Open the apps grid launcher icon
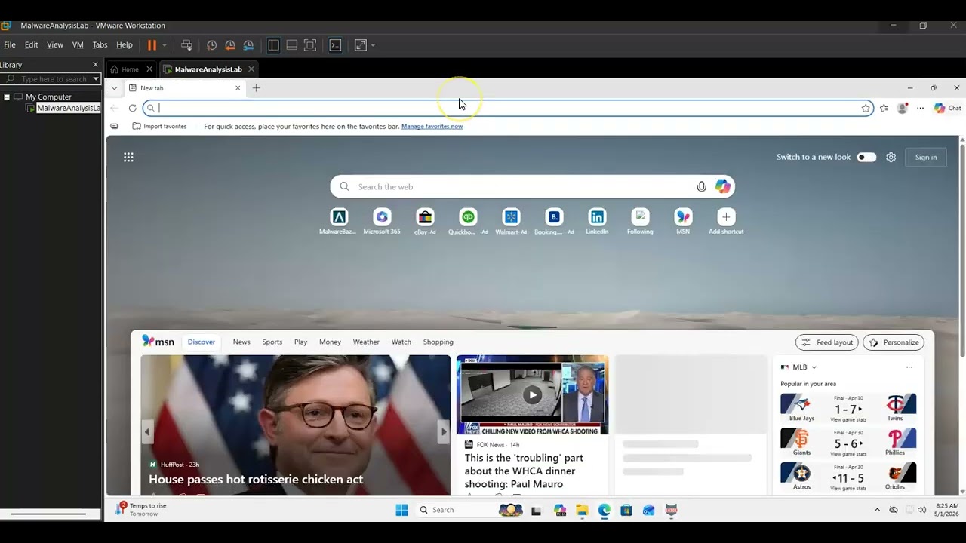 coord(128,157)
